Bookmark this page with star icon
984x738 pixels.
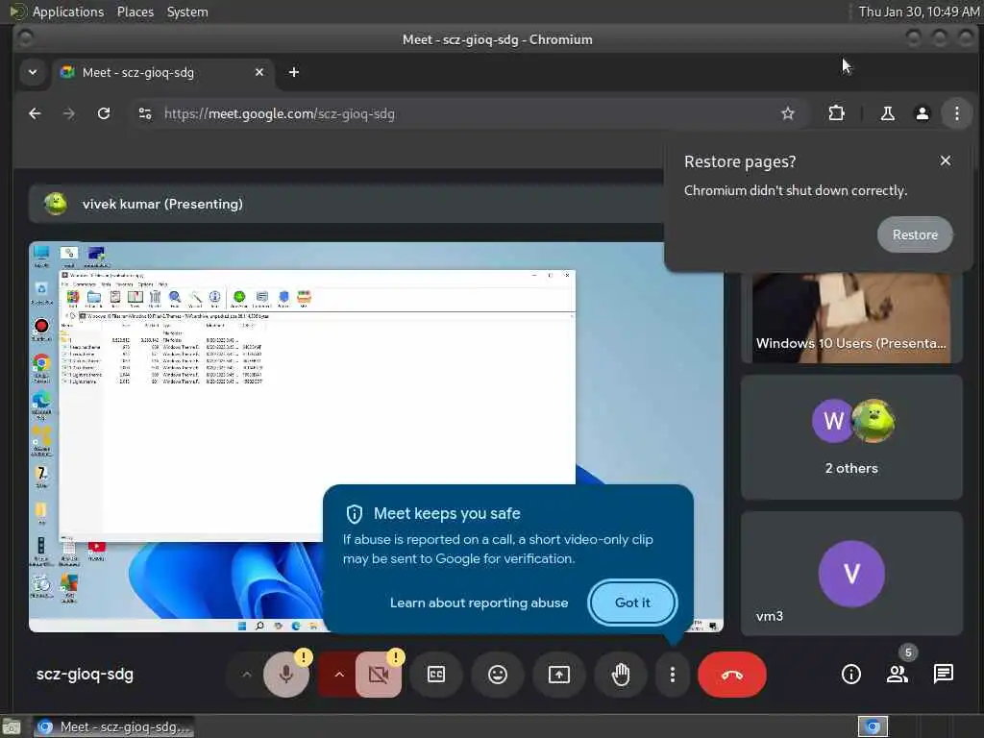tap(788, 113)
